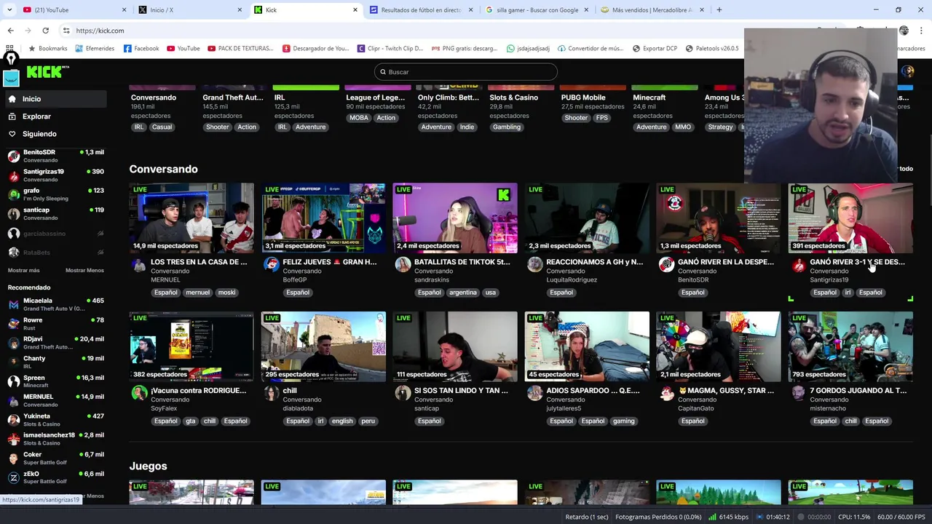932x524 pixels.
Task: Click the Gambling tag
Action: click(507, 127)
